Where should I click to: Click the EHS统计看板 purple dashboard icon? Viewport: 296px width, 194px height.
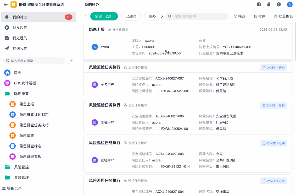pyautogui.click(x=7, y=83)
